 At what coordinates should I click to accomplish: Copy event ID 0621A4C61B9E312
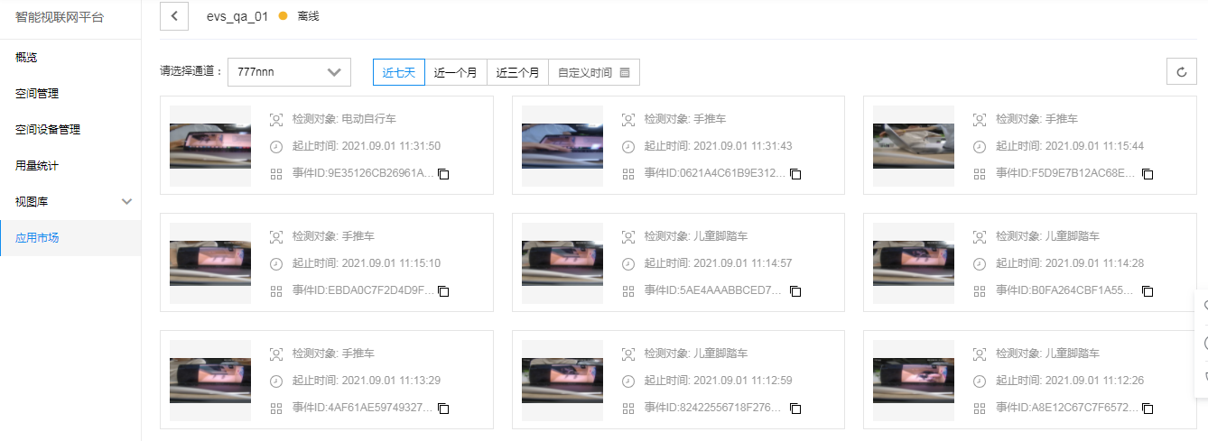tap(795, 174)
